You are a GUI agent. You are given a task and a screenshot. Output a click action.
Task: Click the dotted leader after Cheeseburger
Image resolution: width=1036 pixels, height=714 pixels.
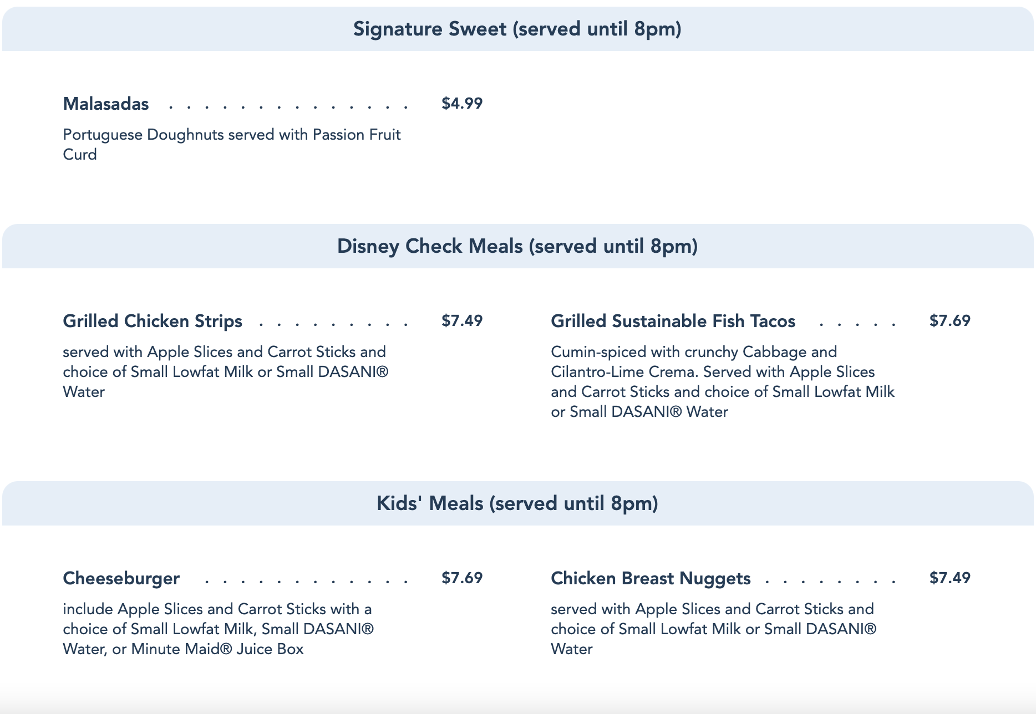(306, 580)
